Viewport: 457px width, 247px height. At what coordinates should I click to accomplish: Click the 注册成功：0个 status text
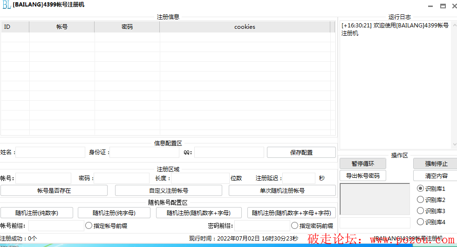pos(19,239)
